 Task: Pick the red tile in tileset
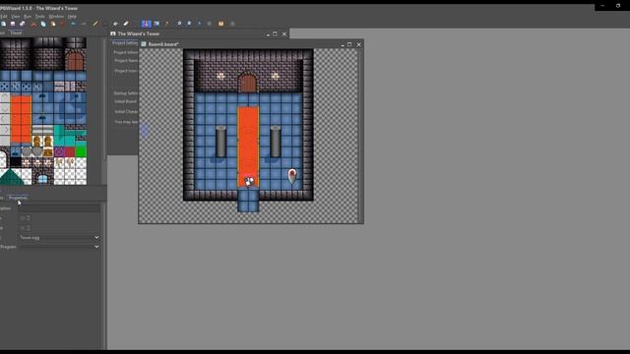[70, 151]
